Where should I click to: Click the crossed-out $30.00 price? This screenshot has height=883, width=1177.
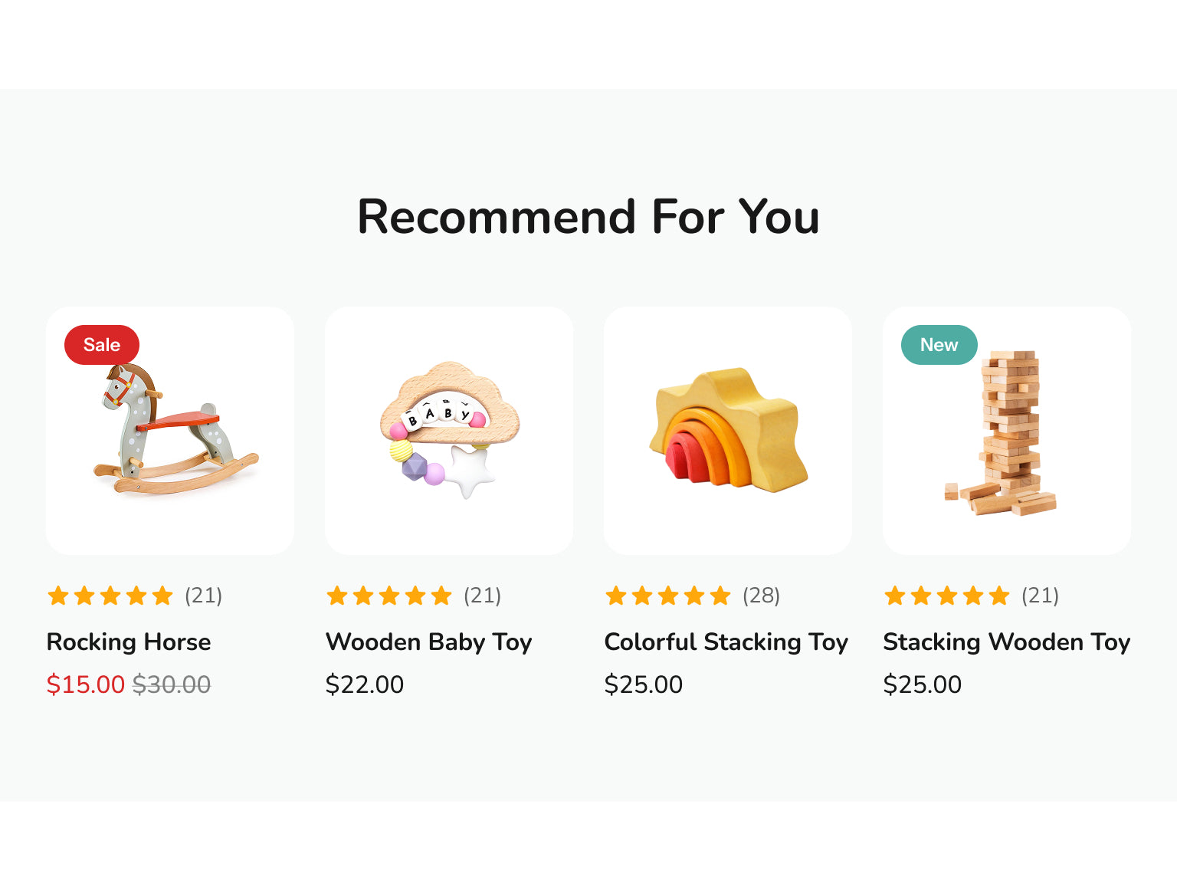(172, 684)
